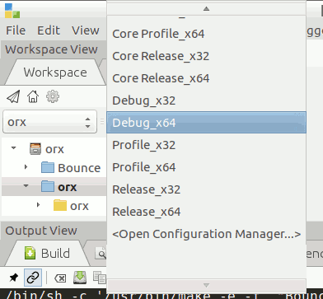This screenshot has width=323, height=299.
Task: Click the copy pages icon in output toolbar
Action: (x=100, y=278)
